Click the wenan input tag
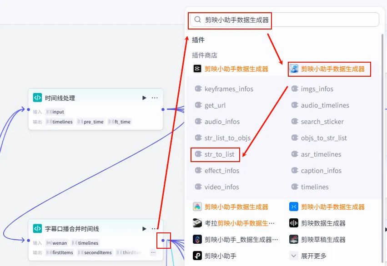The image size is (387, 266). 56,243
